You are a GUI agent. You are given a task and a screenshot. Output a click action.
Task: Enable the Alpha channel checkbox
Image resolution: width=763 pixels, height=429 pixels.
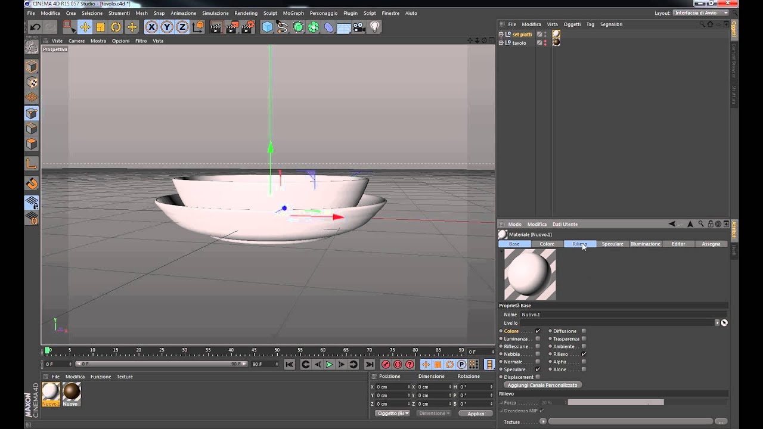(584, 362)
